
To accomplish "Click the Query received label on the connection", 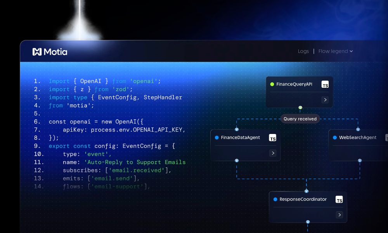I will [300, 119].
